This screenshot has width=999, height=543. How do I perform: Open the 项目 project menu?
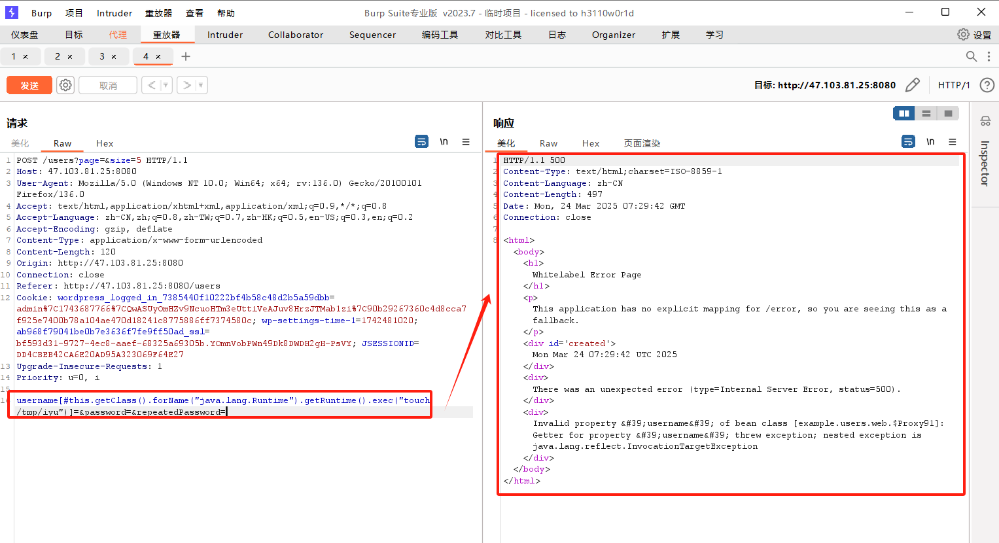(74, 13)
